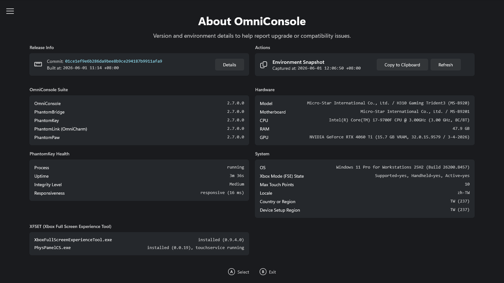Click the commit hash link

(x=114, y=61)
